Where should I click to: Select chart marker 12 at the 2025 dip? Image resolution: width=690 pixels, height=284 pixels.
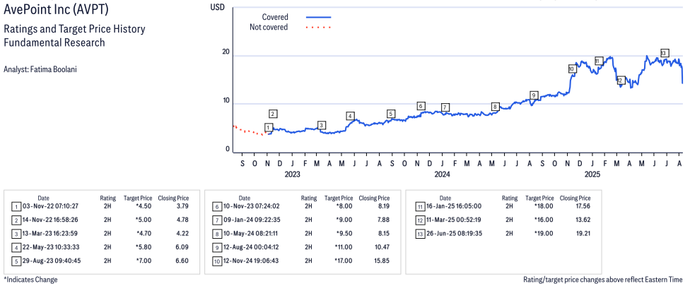pos(621,81)
